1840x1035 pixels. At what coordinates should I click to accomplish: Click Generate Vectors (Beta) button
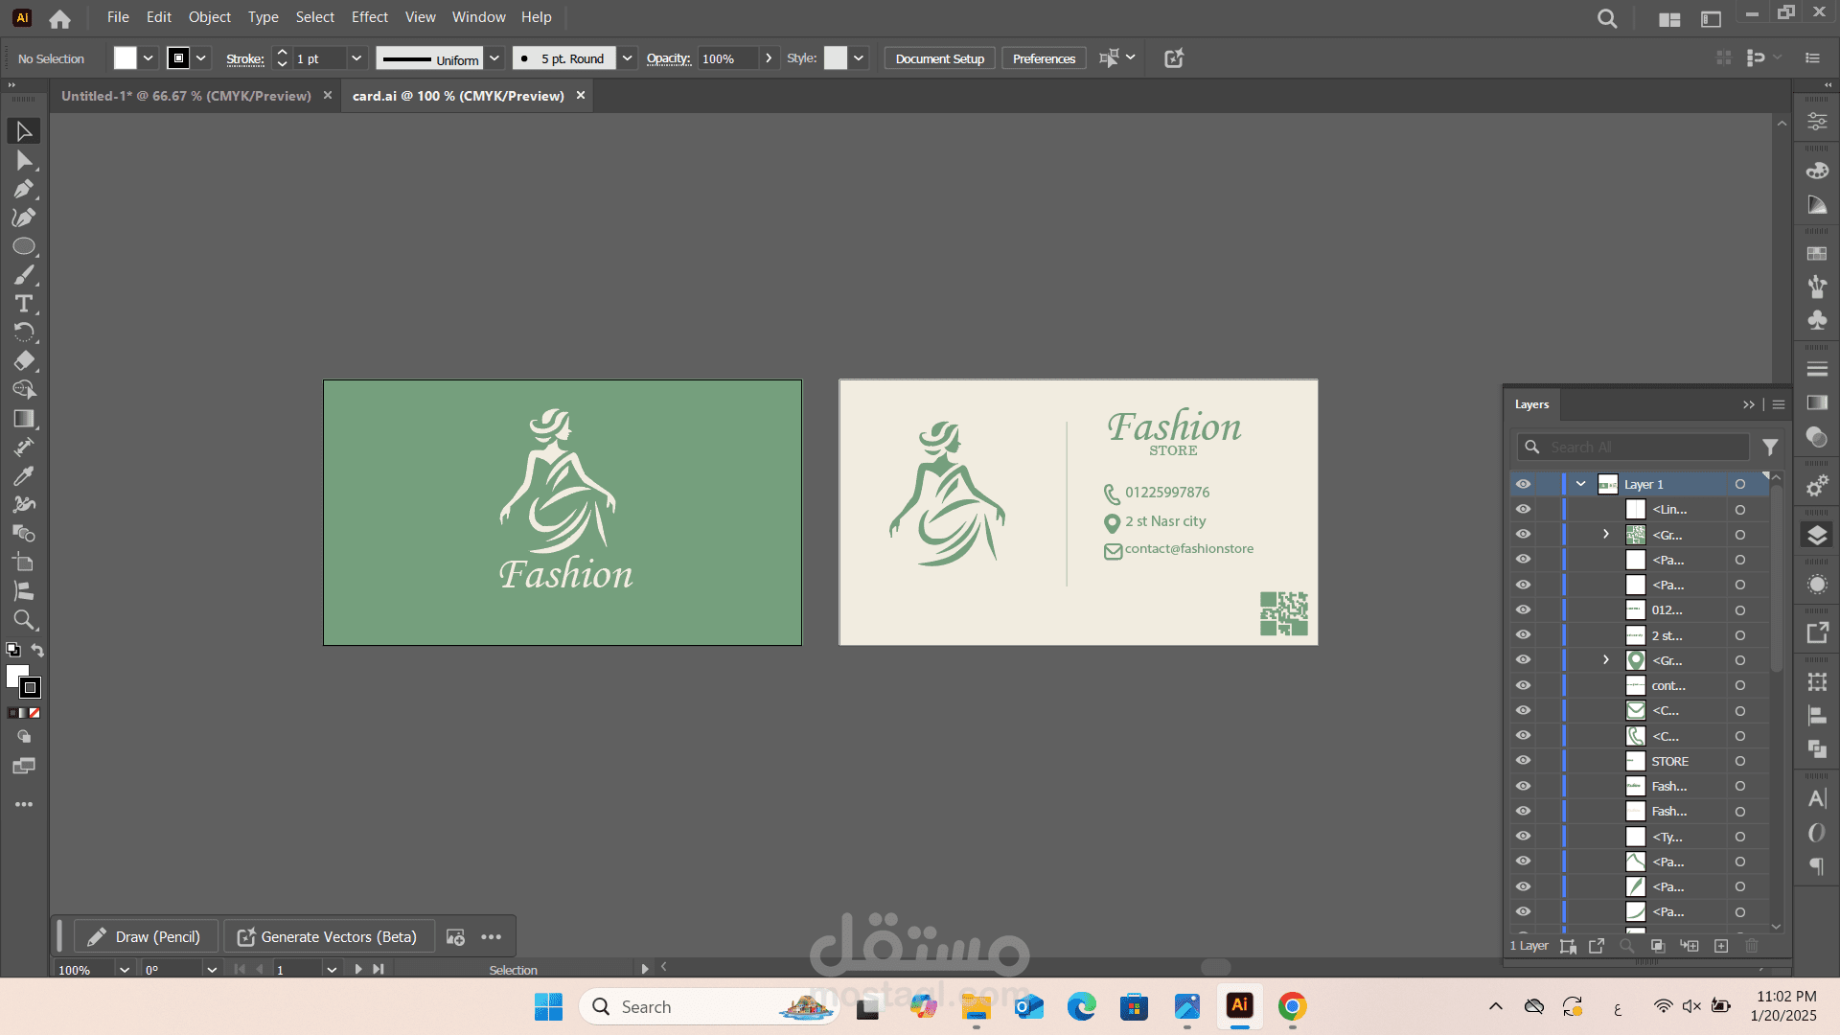[328, 937]
